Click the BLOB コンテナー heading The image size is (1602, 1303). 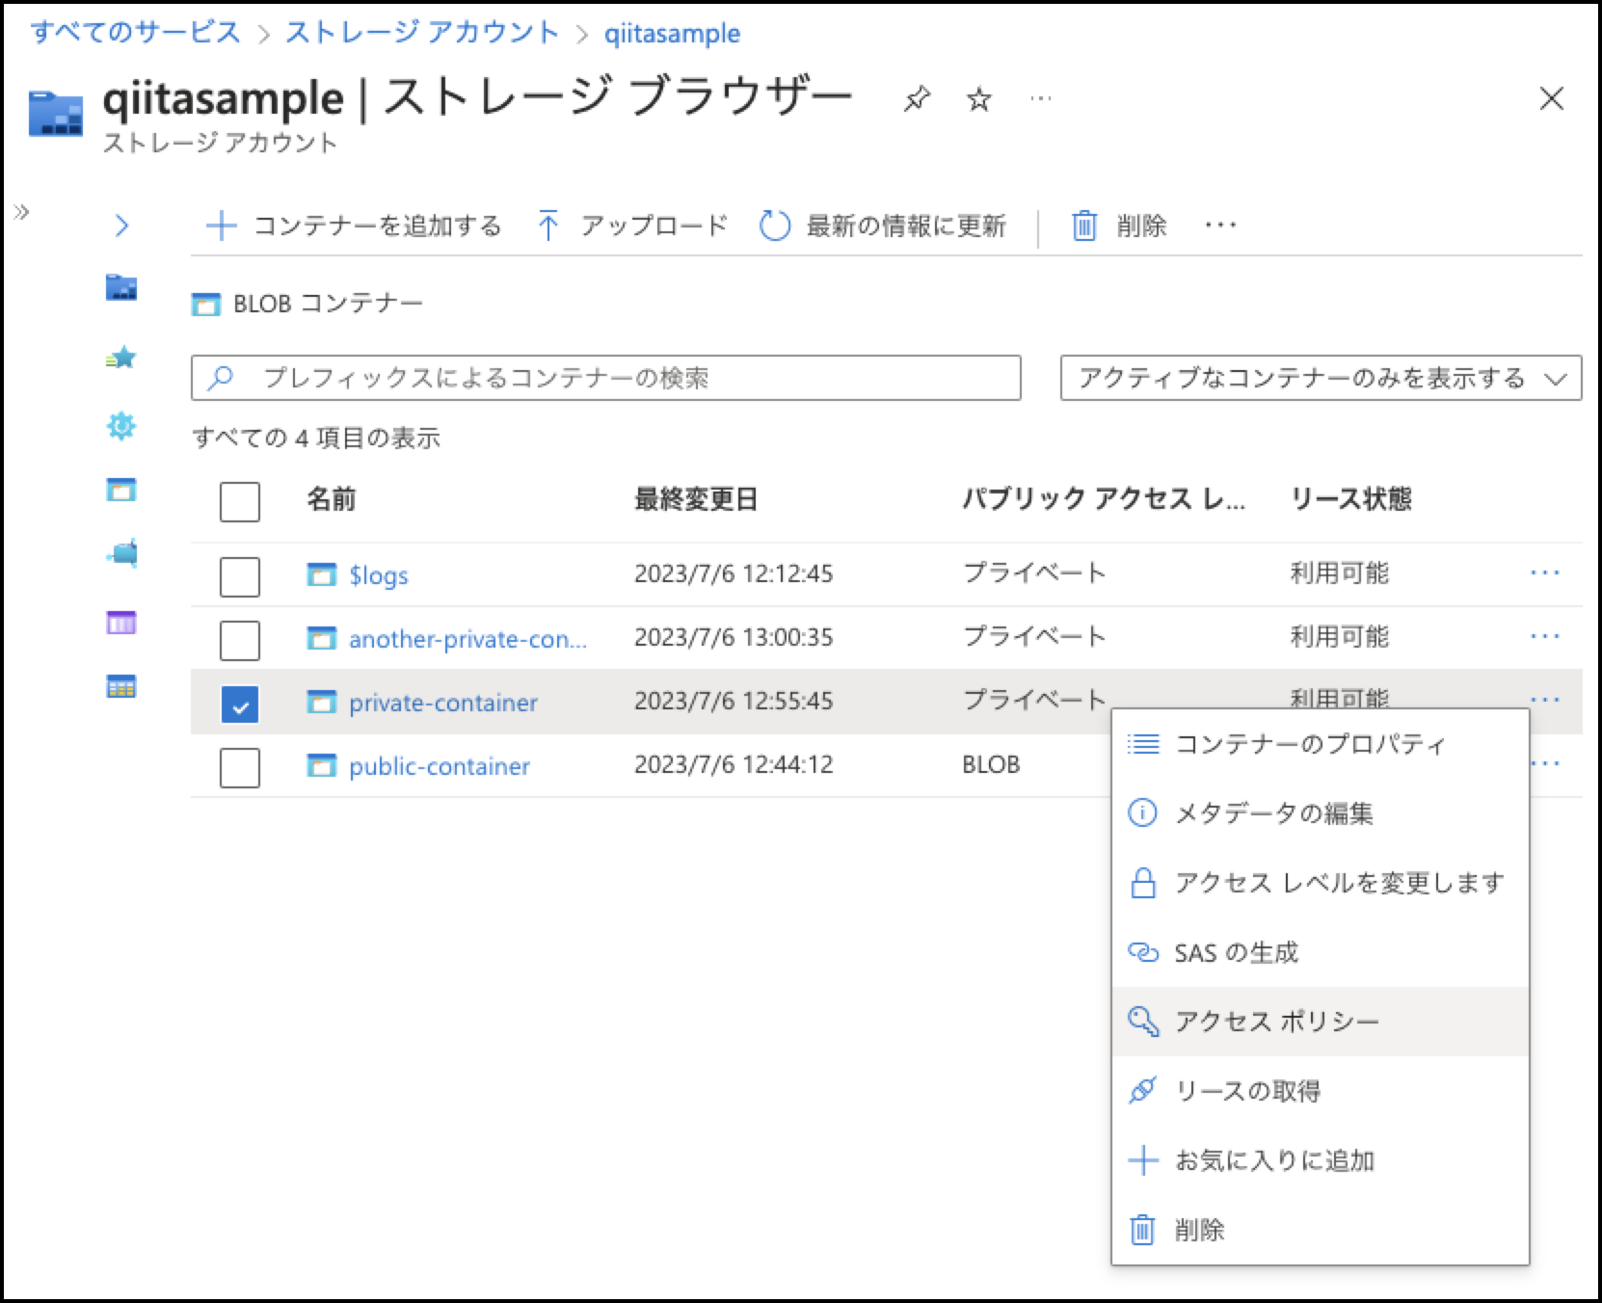[x=328, y=304]
